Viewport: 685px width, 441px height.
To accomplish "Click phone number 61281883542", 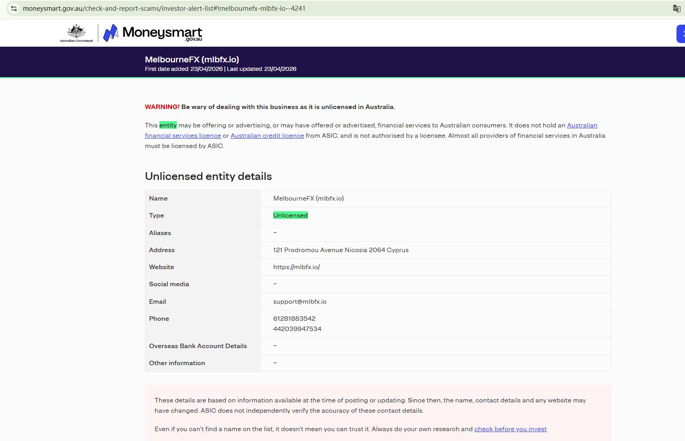I will [x=294, y=319].
